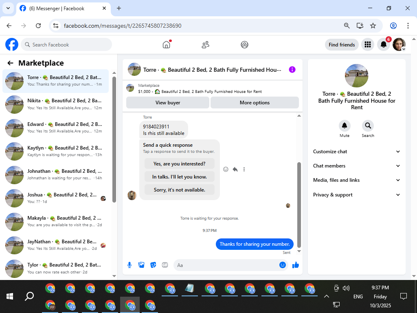Open the Facebook menu grid icon
417x313 pixels.
[x=368, y=44]
